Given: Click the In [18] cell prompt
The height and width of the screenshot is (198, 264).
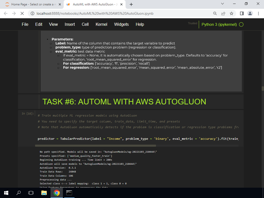Looking at the screenshot, I should coord(28,114).
